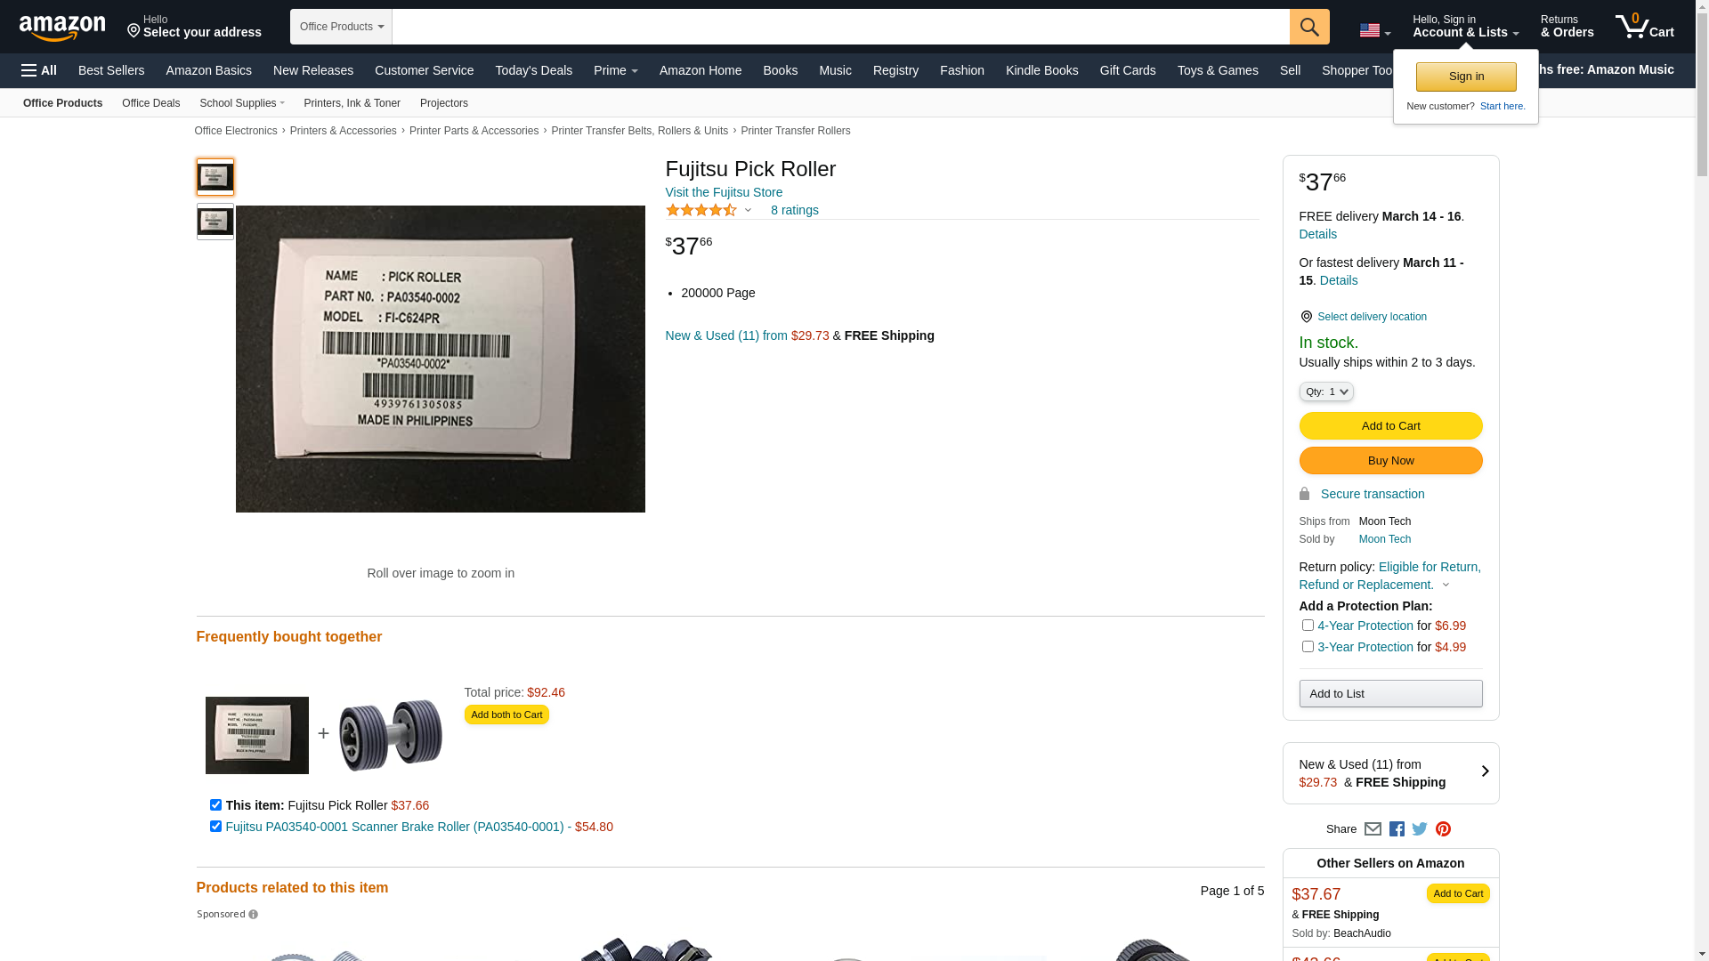This screenshot has height=961, width=1709.
Task: Select the second product thumbnail image
Action: tap(215, 222)
